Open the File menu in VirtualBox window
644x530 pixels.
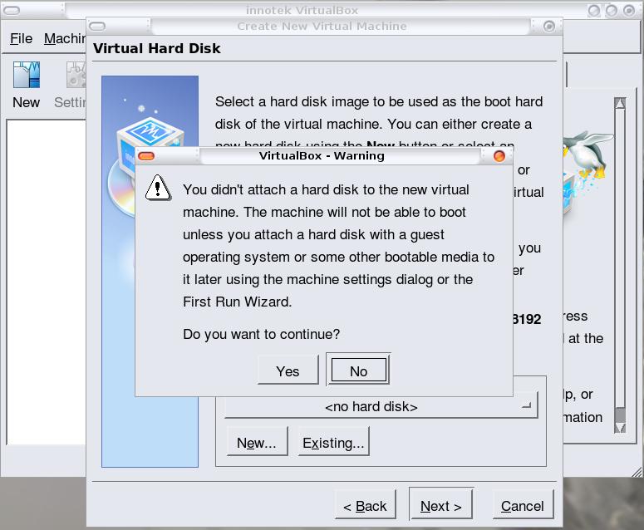click(x=21, y=38)
